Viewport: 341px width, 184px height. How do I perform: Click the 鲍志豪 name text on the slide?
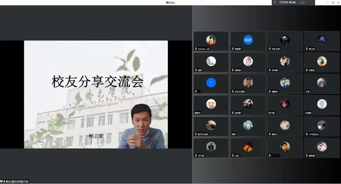click(x=97, y=136)
